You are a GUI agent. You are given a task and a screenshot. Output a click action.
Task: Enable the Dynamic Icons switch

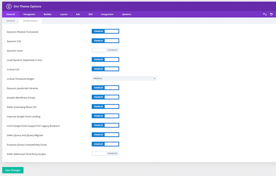pos(105,50)
